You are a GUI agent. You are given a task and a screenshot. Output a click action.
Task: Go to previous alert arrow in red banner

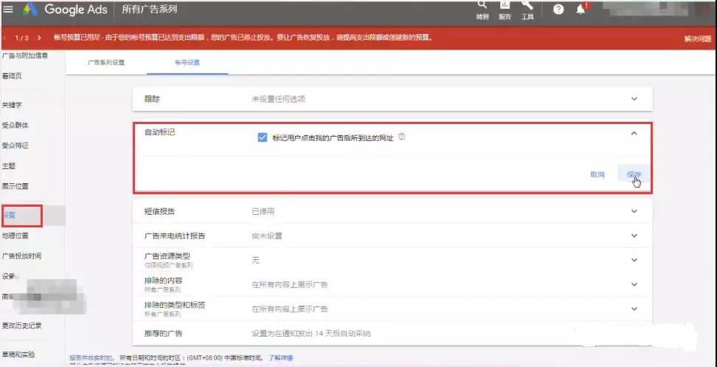click(4, 38)
